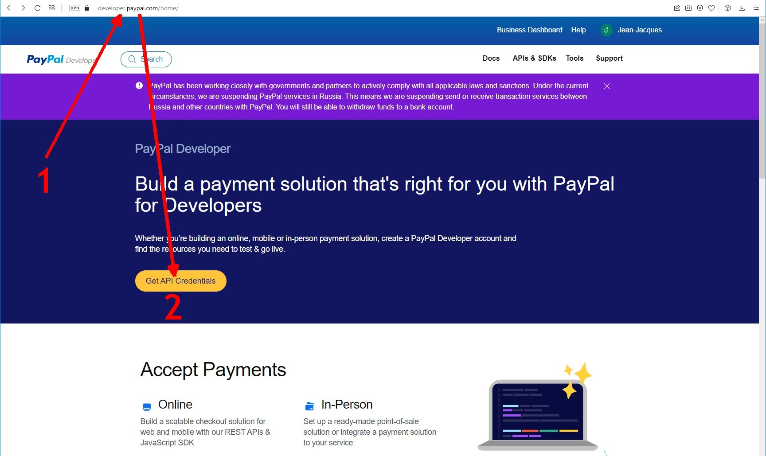Click the alert exclamation icon in banner
The height and width of the screenshot is (456, 766).
pyautogui.click(x=139, y=86)
